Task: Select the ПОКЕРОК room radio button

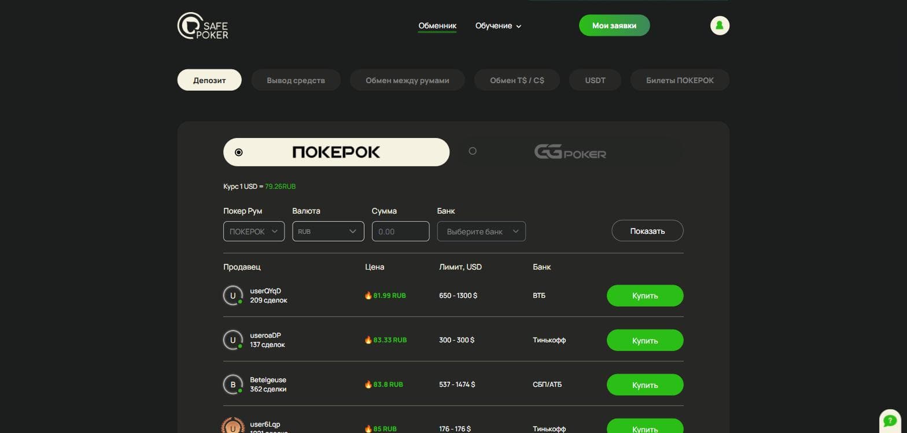Action: pyautogui.click(x=239, y=152)
